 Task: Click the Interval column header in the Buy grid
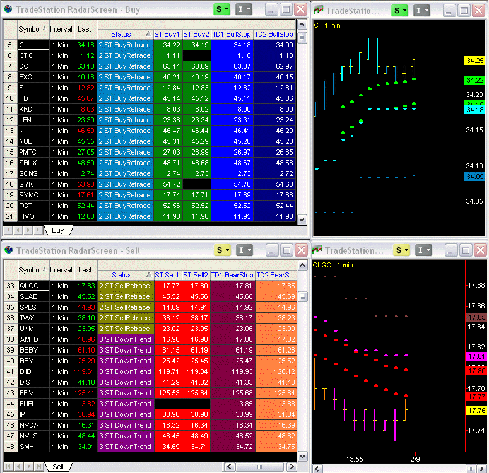[61, 29]
